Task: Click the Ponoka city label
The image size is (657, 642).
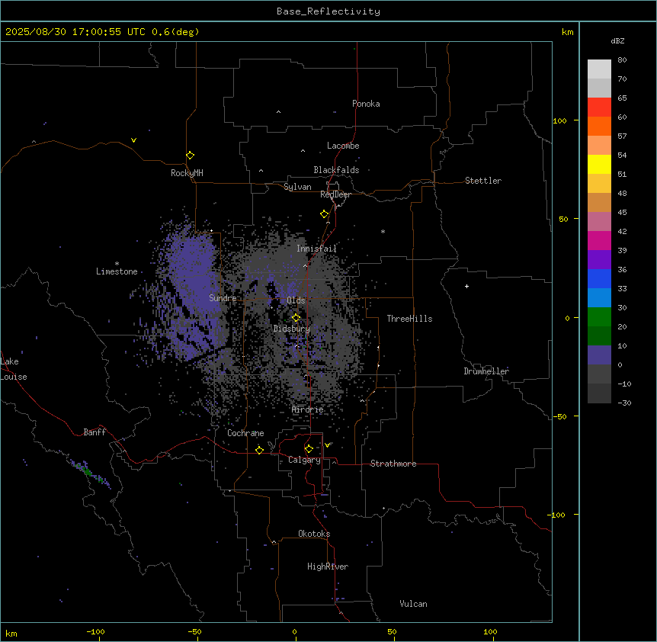Action: pos(366,104)
